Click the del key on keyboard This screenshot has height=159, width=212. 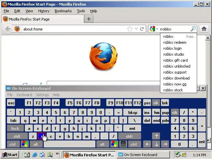click(x=147, y=120)
